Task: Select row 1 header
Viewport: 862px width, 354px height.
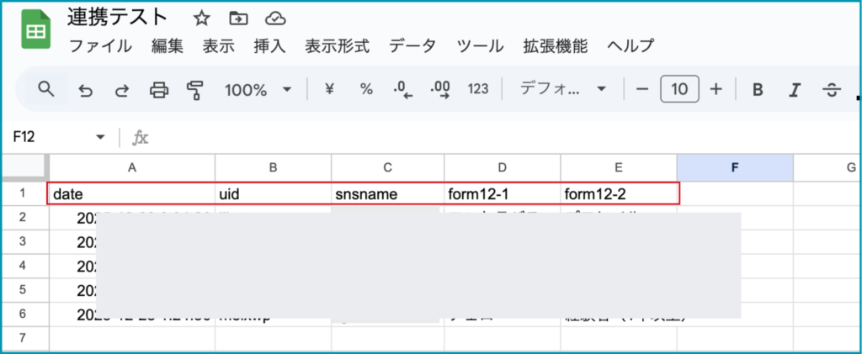Action: point(24,193)
